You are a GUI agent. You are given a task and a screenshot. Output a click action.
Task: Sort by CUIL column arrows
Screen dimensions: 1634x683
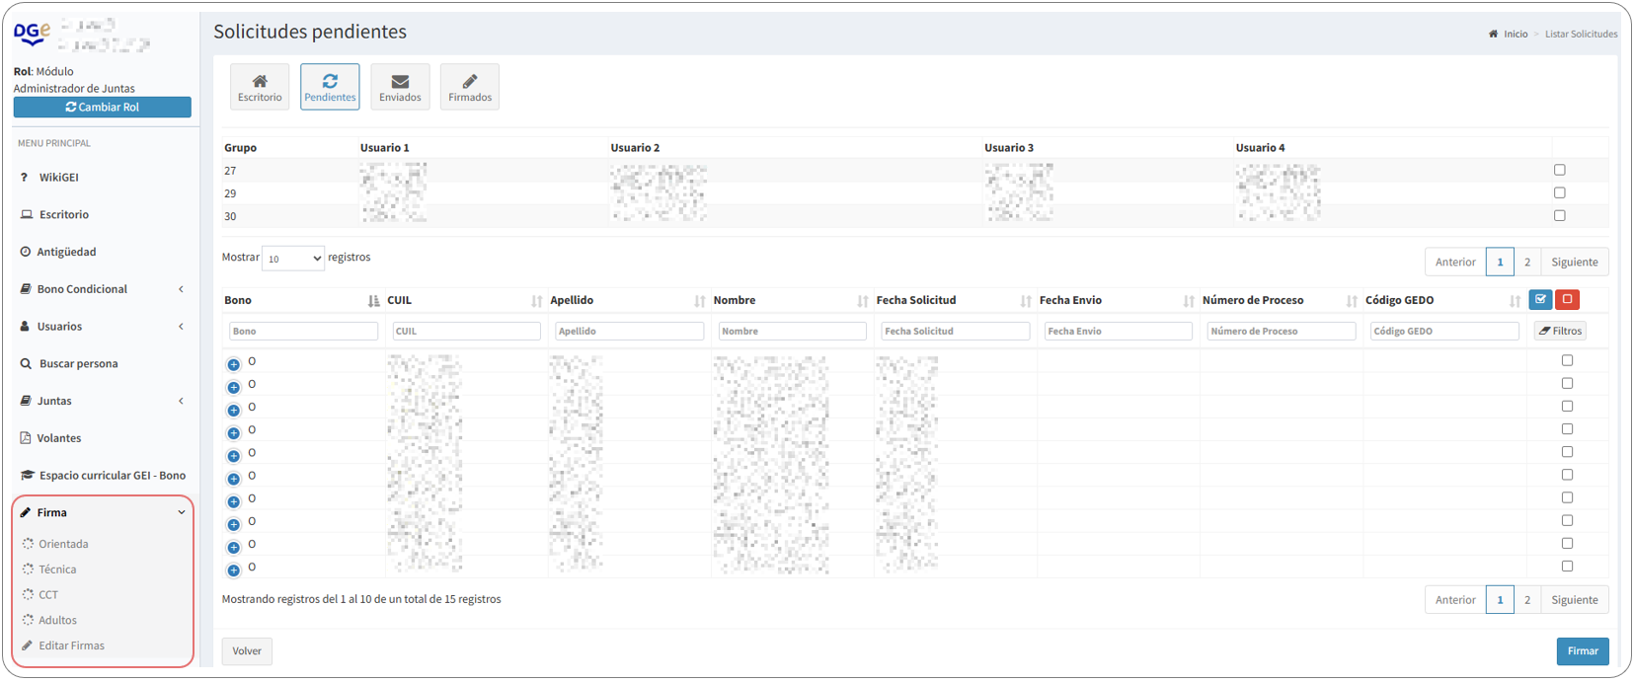(x=536, y=301)
